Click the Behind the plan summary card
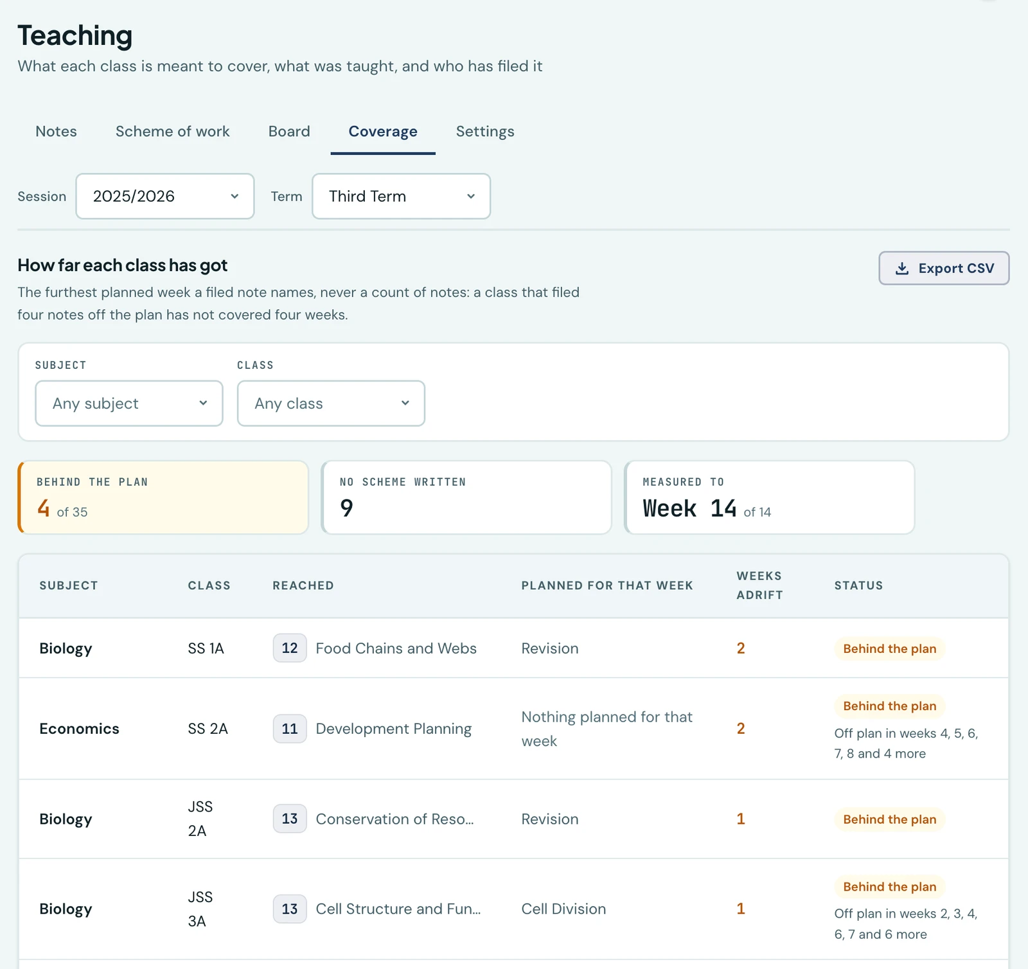Screen dimensions: 1028x969 163,497
